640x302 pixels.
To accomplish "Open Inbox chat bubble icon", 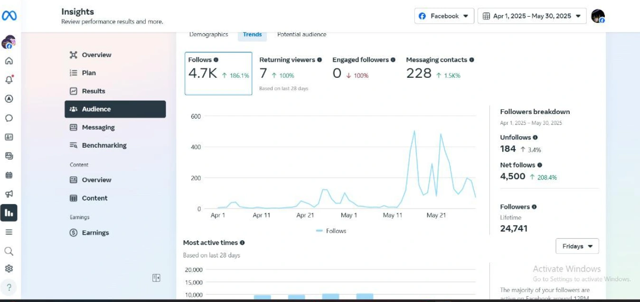I will pyautogui.click(x=9, y=118).
